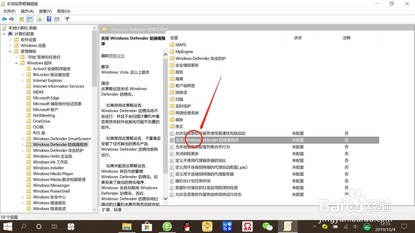Viewport: 415px width, 233px height.
Task: Click the Export list toolbar icon
Action: 39,19
